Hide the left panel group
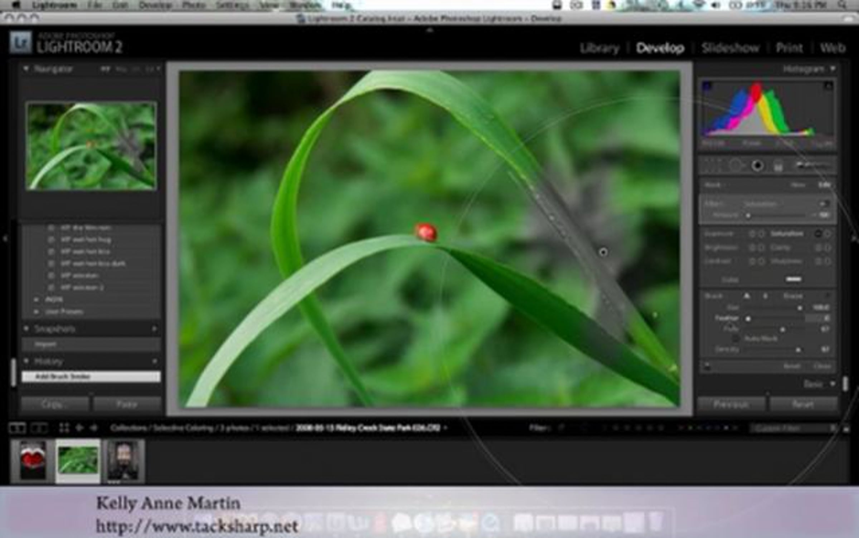This screenshot has height=538, width=859. pos(5,238)
